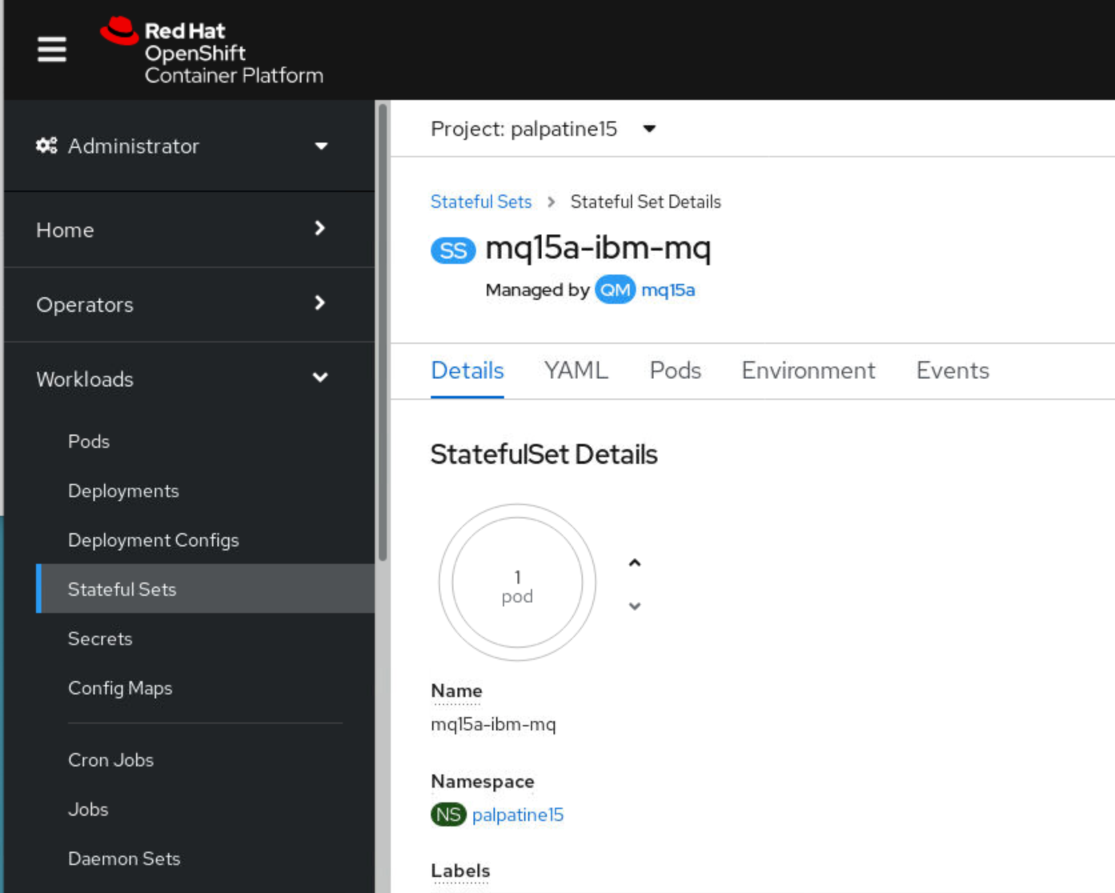Screen dimensions: 1115x893
Task: Click the mq15a-ibm-mq name value
Action: pos(493,724)
